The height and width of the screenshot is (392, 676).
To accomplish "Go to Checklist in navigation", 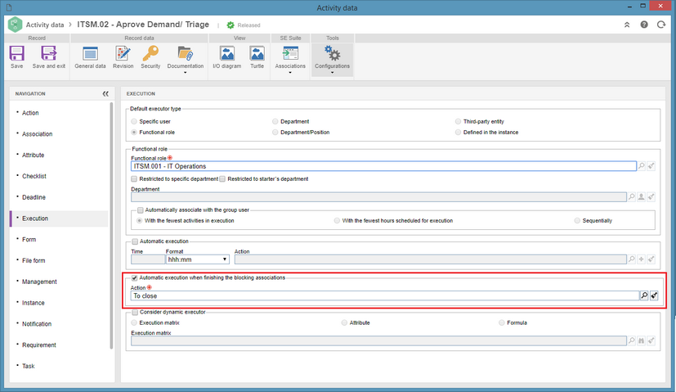I will point(34,176).
